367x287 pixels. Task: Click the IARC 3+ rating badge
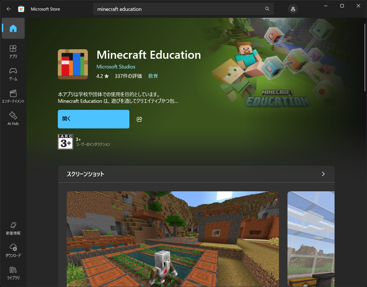[65, 142]
